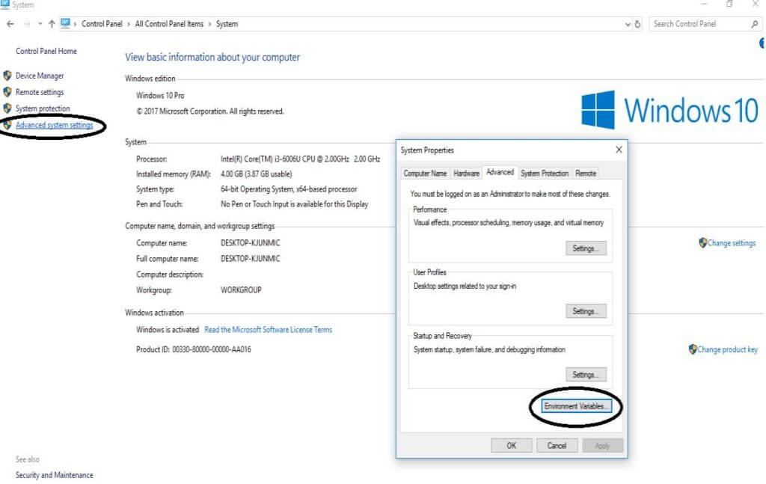
Task: Switch to the Hardware tab
Action: [x=466, y=174]
